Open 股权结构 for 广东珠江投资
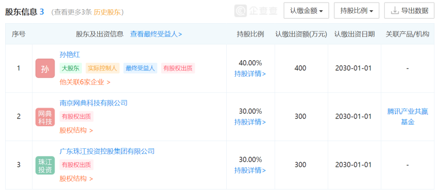This screenshot has height=190, width=439. (x=76, y=179)
